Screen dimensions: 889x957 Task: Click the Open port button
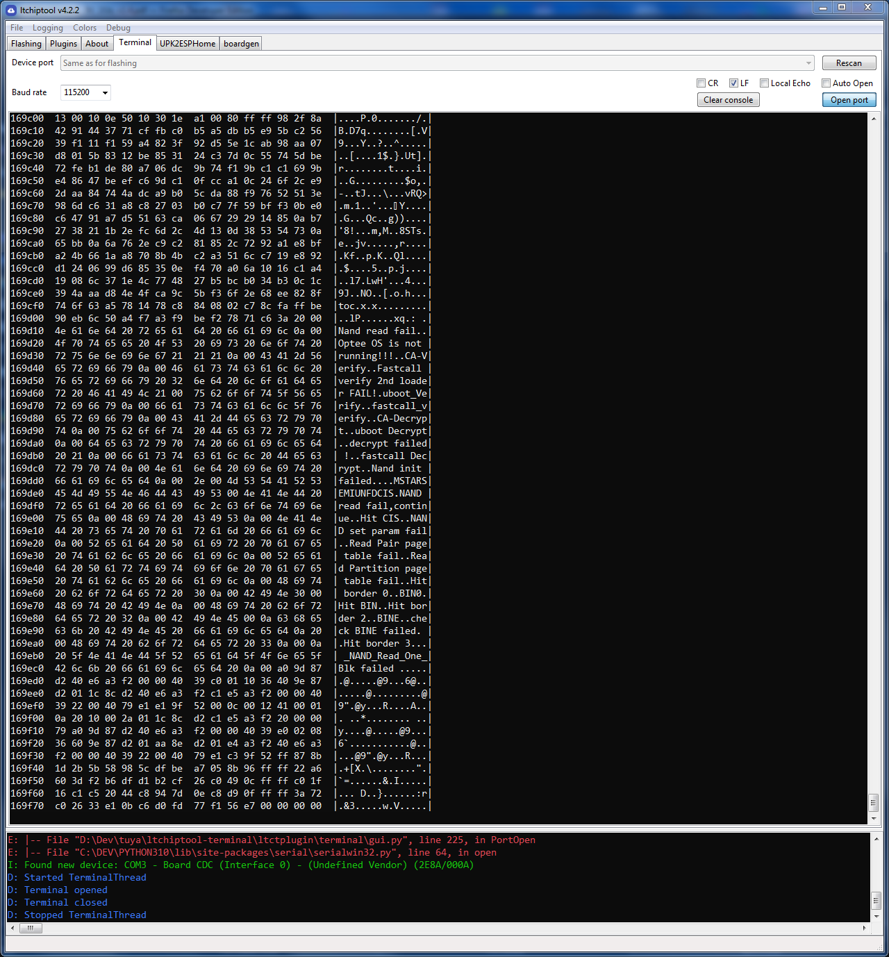coord(849,100)
